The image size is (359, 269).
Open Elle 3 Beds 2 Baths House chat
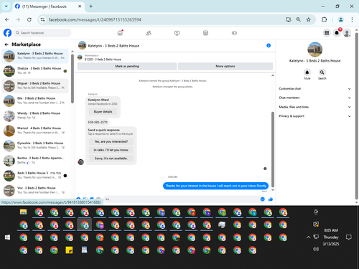click(x=35, y=100)
